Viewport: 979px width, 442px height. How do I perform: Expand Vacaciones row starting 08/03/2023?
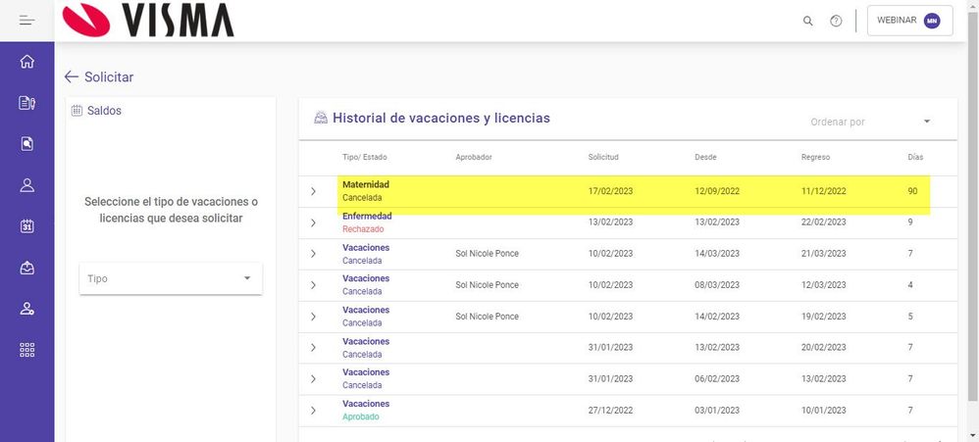tap(314, 285)
